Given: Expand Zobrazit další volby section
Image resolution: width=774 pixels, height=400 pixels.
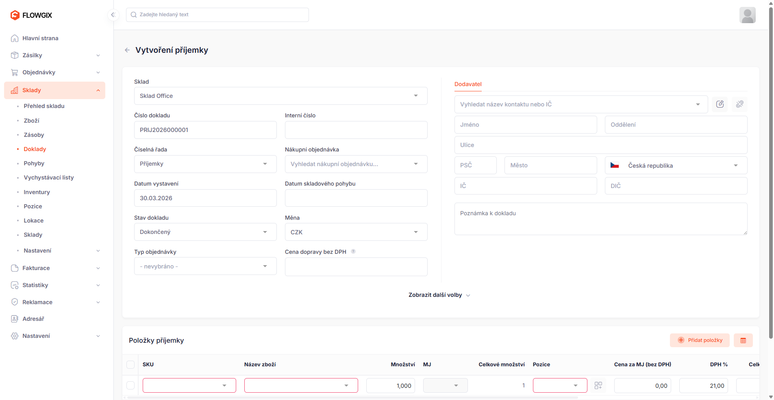Looking at the screenshot, I should pos(439,295).
